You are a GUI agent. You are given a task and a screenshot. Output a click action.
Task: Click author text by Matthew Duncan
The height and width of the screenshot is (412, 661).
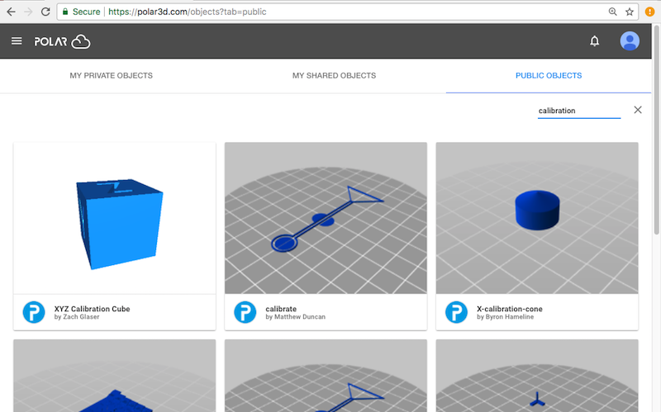tap(296, 317)
